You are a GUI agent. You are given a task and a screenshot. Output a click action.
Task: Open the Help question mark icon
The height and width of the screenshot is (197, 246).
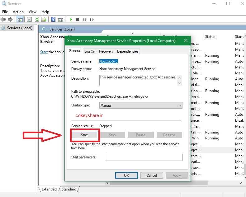pos(53,19)
